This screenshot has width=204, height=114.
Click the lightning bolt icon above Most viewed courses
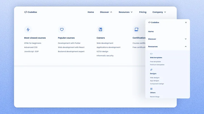point(28,30)
